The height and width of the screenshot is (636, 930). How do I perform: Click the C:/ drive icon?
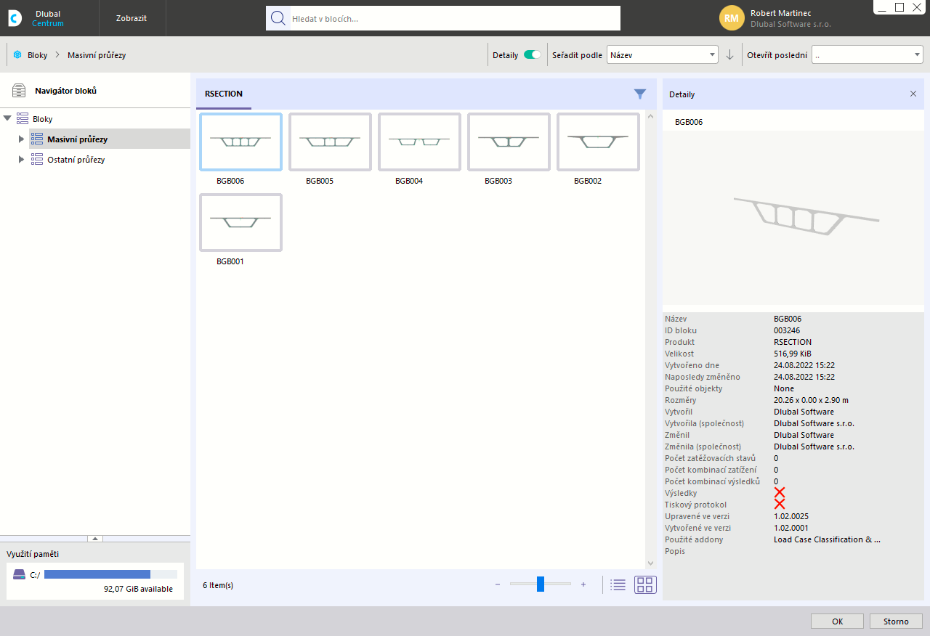coord(19,574)
